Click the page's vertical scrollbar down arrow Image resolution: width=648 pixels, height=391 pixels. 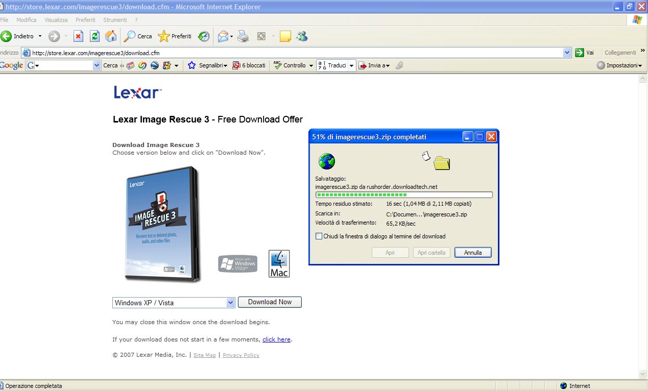pyautogui.click(x=643, y=374)
